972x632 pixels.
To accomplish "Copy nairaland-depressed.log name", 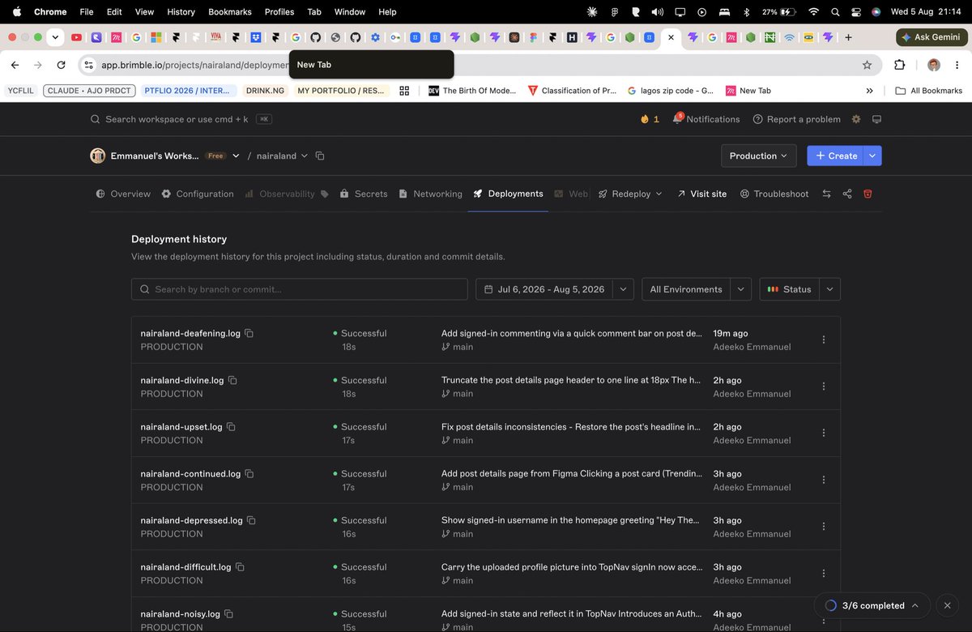I will pyautogui.click(x=251, y=520).
